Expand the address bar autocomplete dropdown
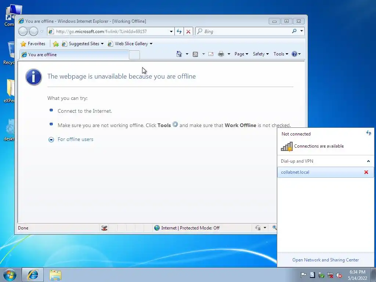This screenshot has width=376, height=282. (171, 32)
